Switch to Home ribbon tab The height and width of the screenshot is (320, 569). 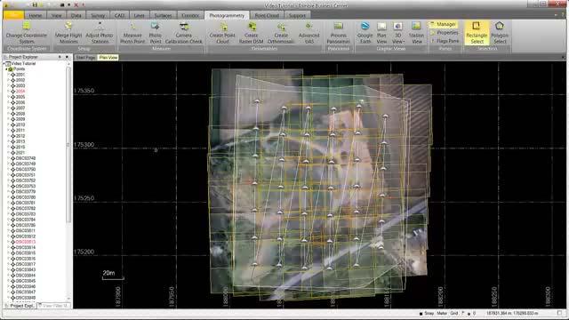[x=36, y=16]
